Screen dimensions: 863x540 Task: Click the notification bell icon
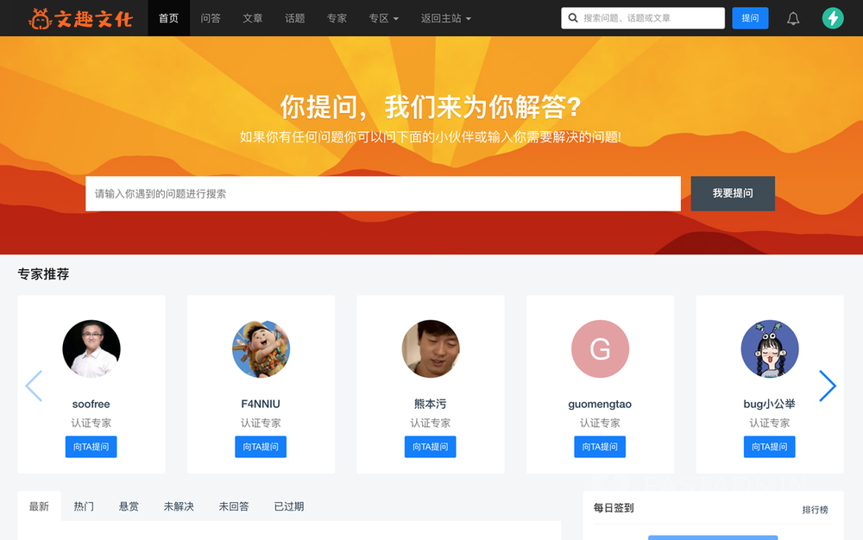(x=792, y=19)
